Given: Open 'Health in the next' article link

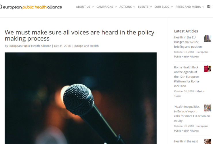Looking at the screenshot, I should point(186,141).
